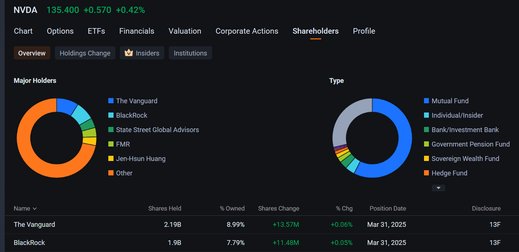Click the State Street Global Advisors label
519x252 pixels.
158,130
